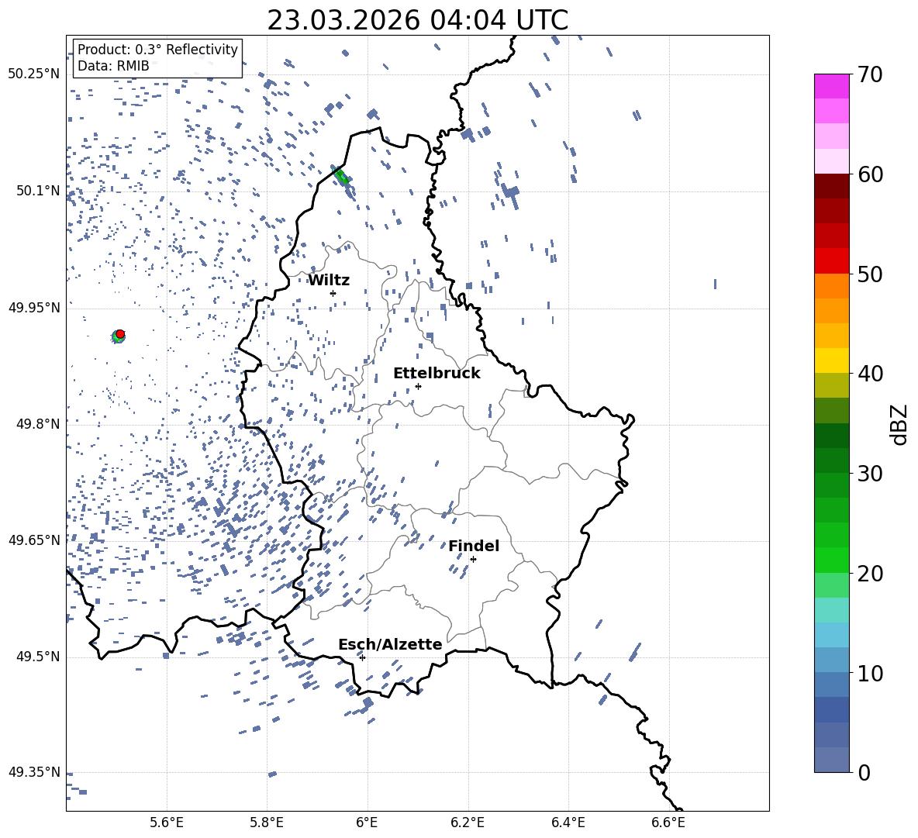Click the 50.25°N latitude tick label
The image size is (918, 838).
coord(34,74)
